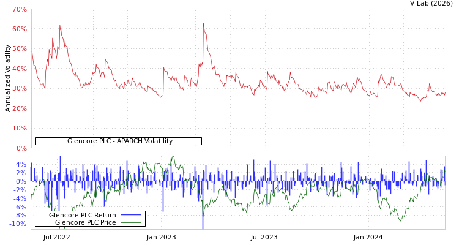
Task: Click the Glencore PLC Price legend label
Action: tap(85, 222)
